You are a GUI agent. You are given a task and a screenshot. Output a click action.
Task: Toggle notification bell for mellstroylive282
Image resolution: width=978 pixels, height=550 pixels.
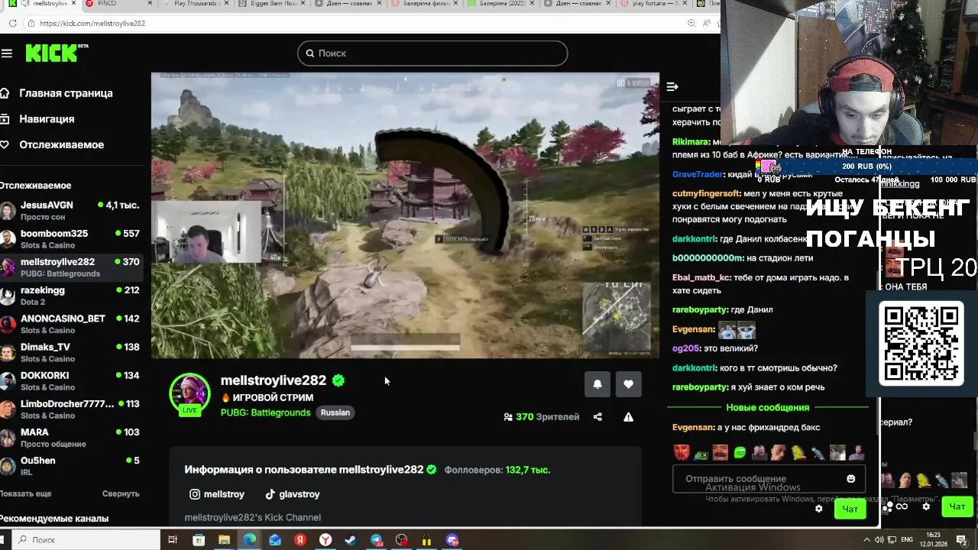click(597, 384)
